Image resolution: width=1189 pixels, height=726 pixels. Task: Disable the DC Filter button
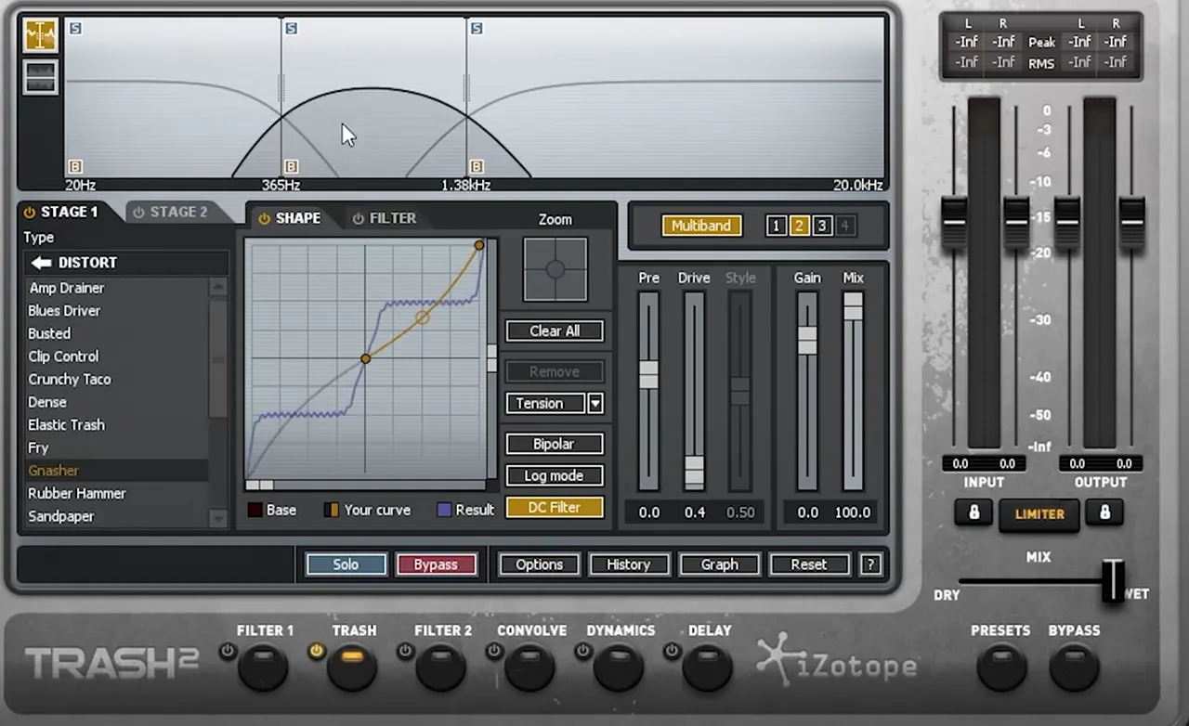pos(555,507)
